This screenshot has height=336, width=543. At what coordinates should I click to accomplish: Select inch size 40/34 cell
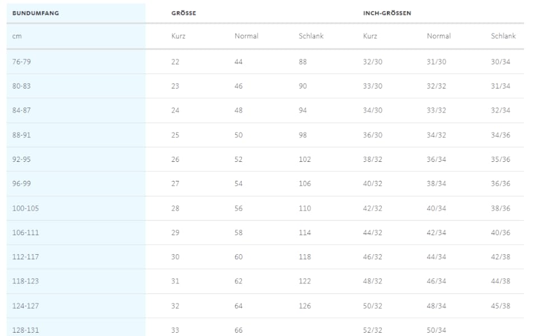point(436,208)
